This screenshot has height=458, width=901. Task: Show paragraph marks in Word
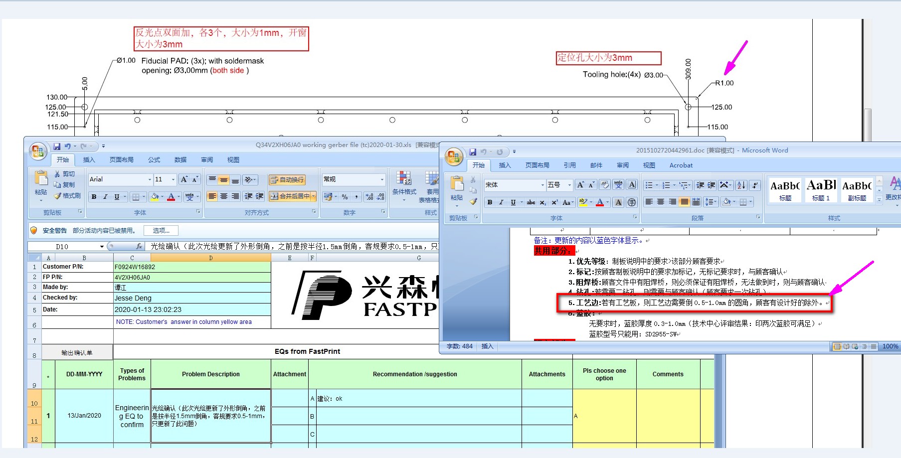click(755, 185)
